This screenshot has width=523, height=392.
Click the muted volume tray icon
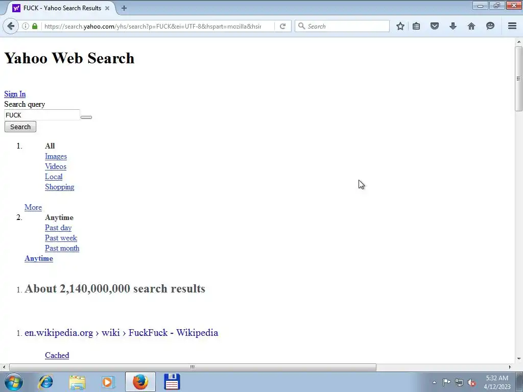coord(471,382)
